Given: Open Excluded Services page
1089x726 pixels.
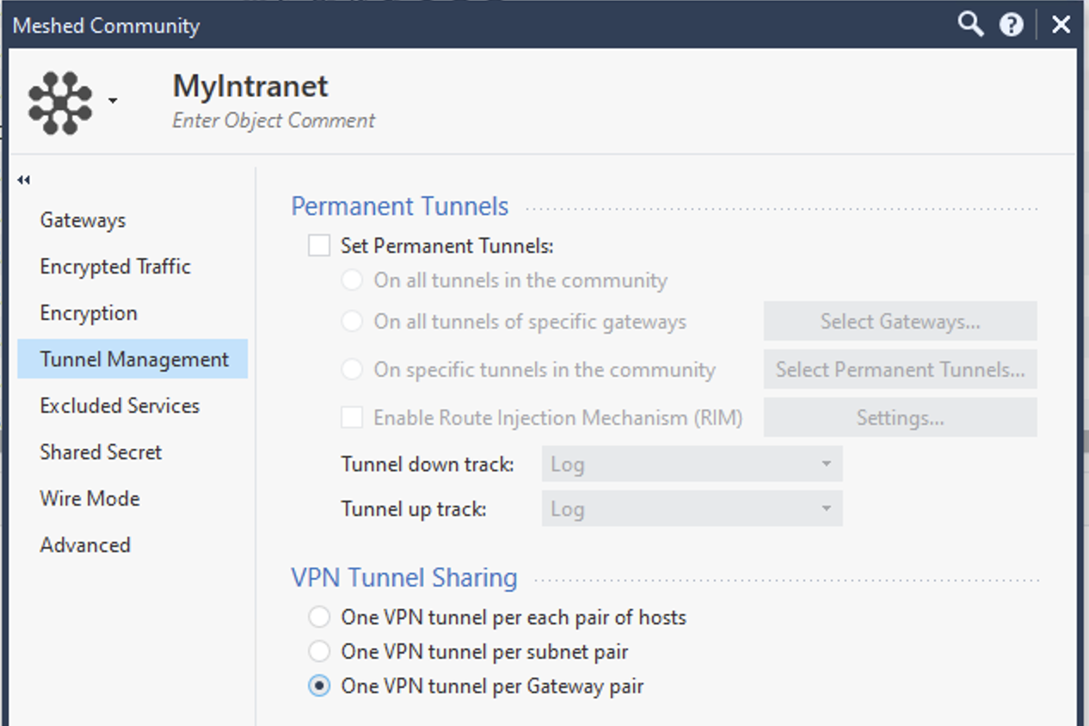Looking at the screenshot, I should click(120, 406).
